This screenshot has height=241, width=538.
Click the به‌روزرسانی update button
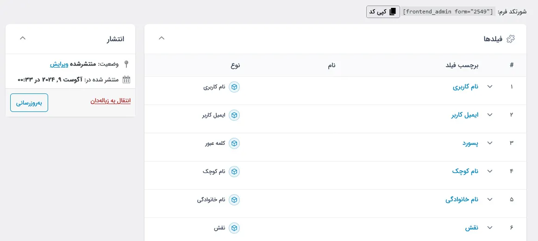click(29, 103)
